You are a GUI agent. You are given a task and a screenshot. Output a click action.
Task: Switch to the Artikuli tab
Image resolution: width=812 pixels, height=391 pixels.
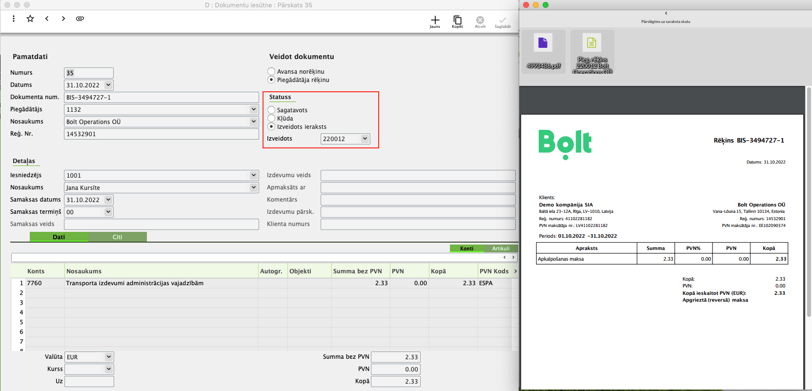(x=501, y=248)
